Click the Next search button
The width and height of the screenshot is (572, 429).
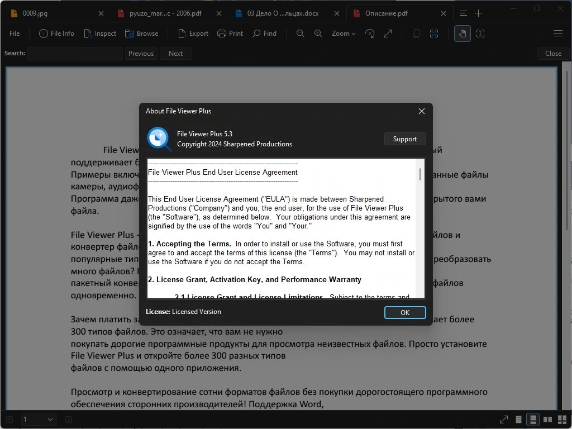(175, 53)
